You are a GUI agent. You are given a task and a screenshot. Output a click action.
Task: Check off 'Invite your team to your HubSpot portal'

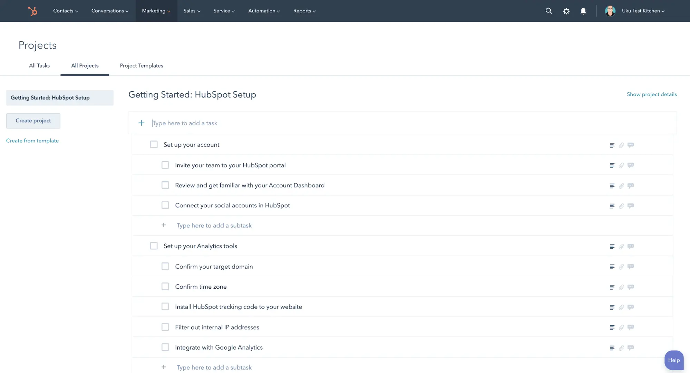(x=165, y=165)
